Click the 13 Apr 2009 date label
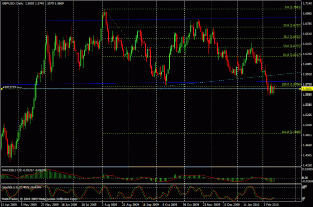313x207 pixels. [x=9, y=205]
